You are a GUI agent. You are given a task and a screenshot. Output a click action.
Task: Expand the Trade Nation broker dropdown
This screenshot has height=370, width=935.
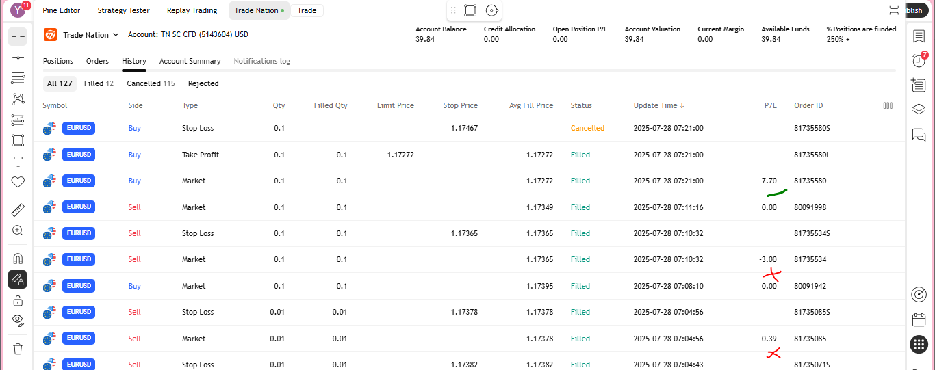115,34
